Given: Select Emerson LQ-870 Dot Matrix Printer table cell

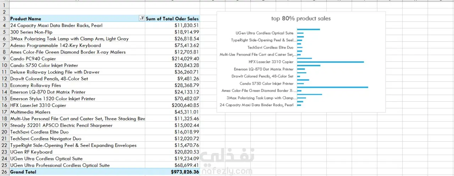Looking at the screenshot, I should [77, 92].
